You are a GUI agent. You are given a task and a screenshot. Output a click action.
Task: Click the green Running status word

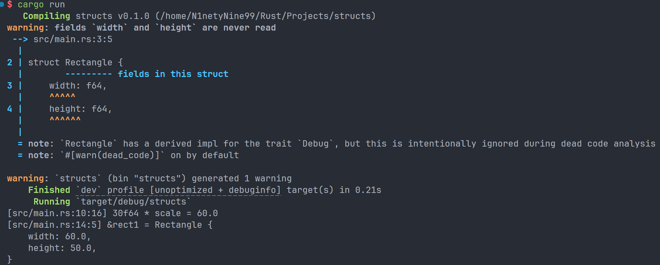click(52, 202)
